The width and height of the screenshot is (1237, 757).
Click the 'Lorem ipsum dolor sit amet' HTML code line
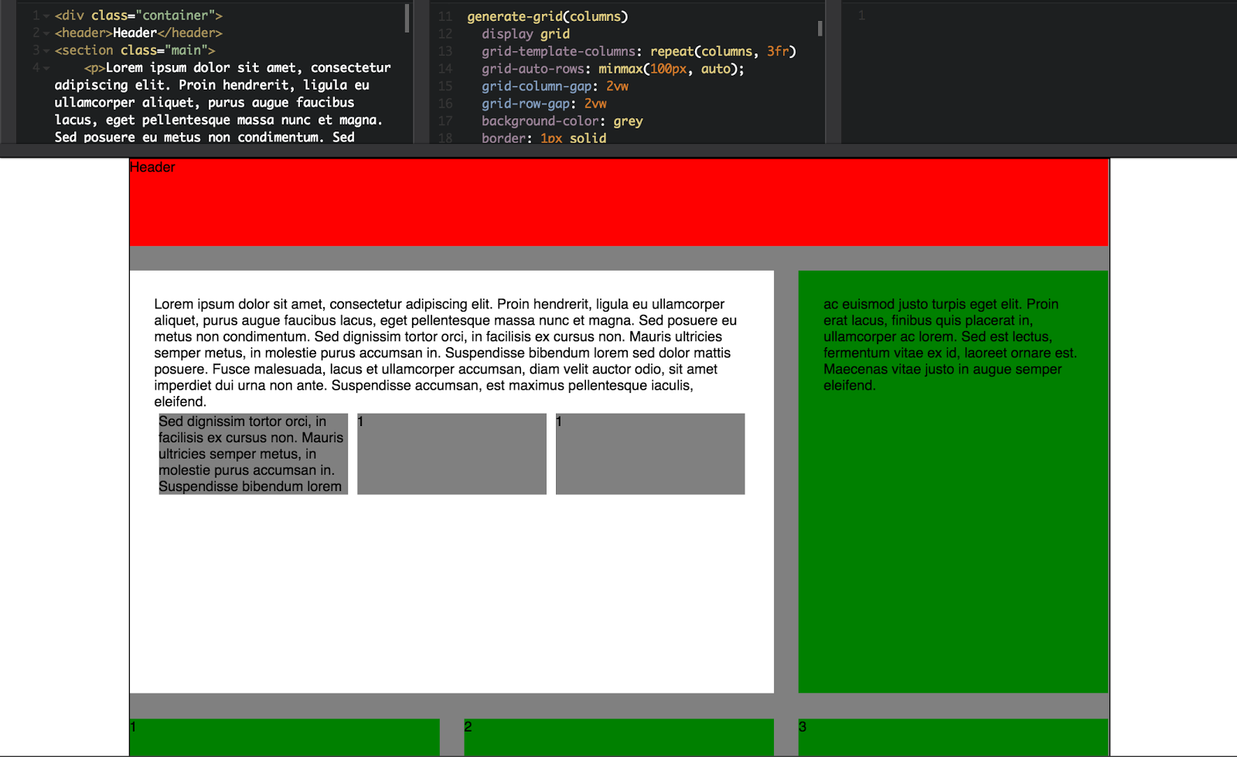click(x=237, y=68)
